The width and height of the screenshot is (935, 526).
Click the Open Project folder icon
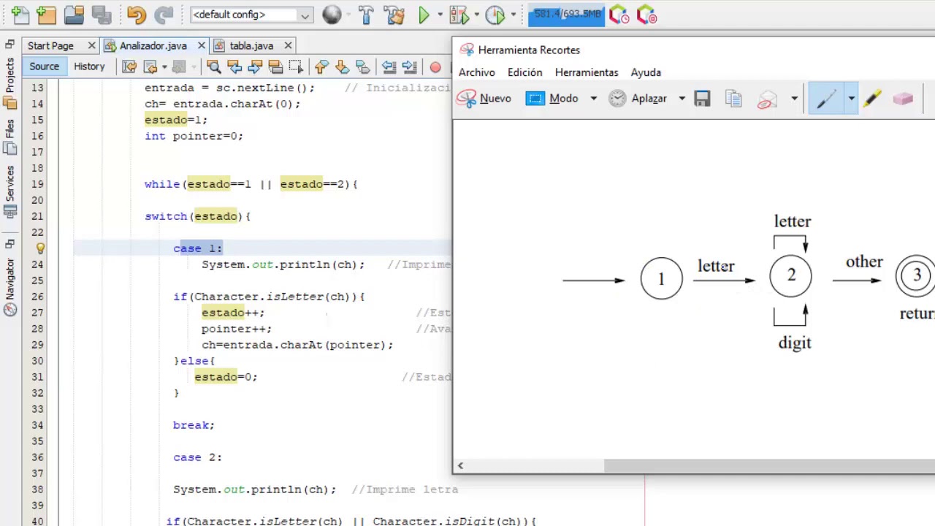tap(74, 15)
